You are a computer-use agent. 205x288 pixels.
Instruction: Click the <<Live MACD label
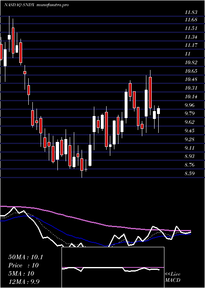pos(173,277)
